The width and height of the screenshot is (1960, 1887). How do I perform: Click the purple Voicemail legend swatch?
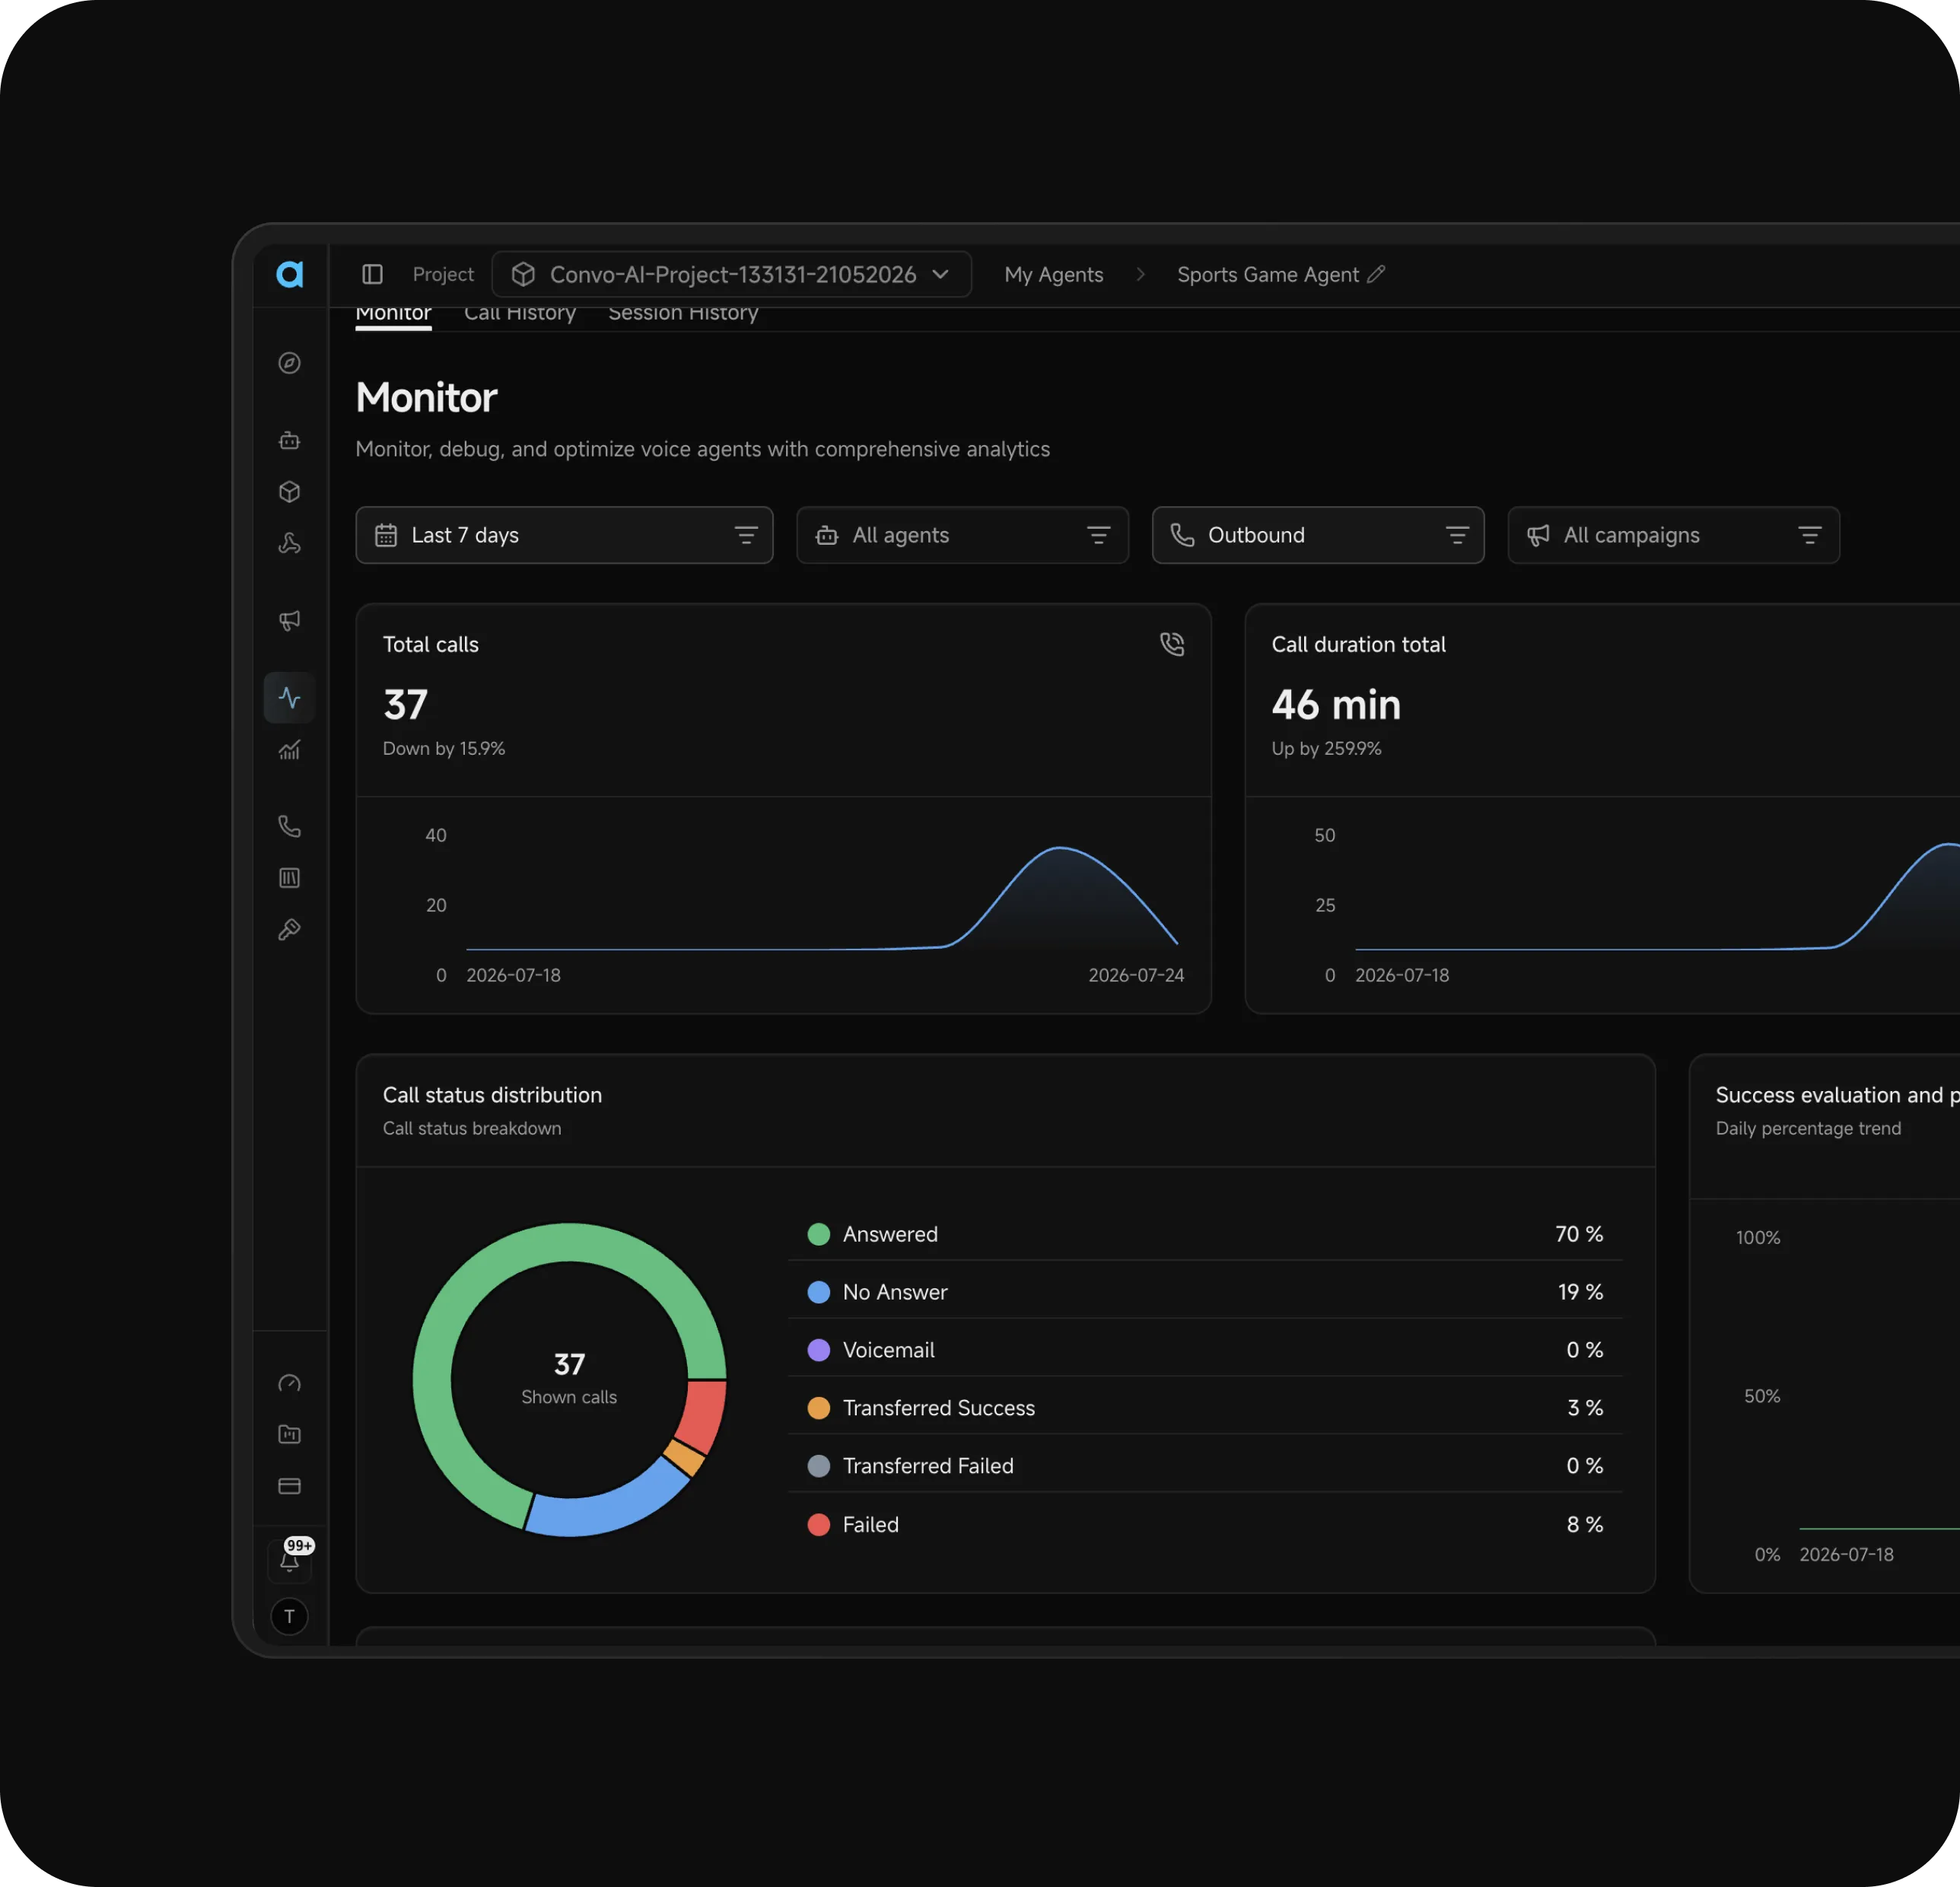tap(819, 1350)
